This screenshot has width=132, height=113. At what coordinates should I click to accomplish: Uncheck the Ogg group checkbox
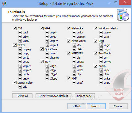point(96,41)
